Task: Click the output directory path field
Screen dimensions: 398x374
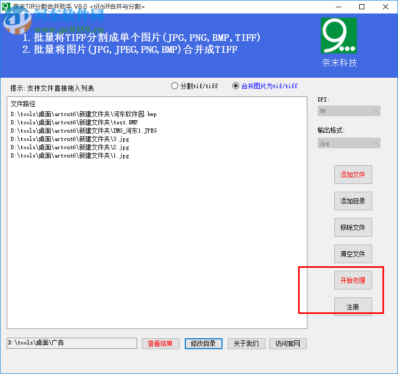Action: (72, 343)
